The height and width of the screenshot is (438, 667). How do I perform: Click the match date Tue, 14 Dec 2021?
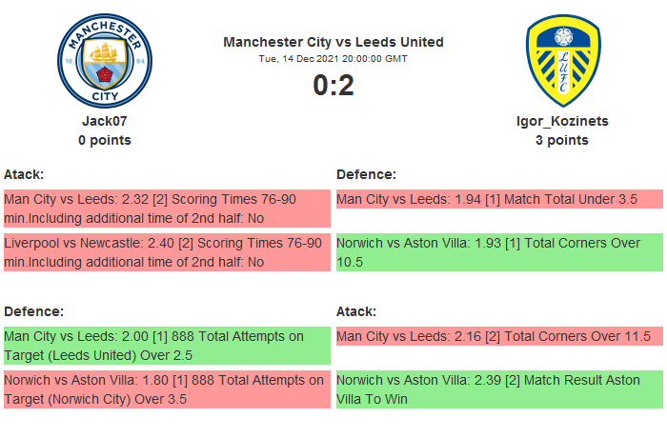coord(333,58)
